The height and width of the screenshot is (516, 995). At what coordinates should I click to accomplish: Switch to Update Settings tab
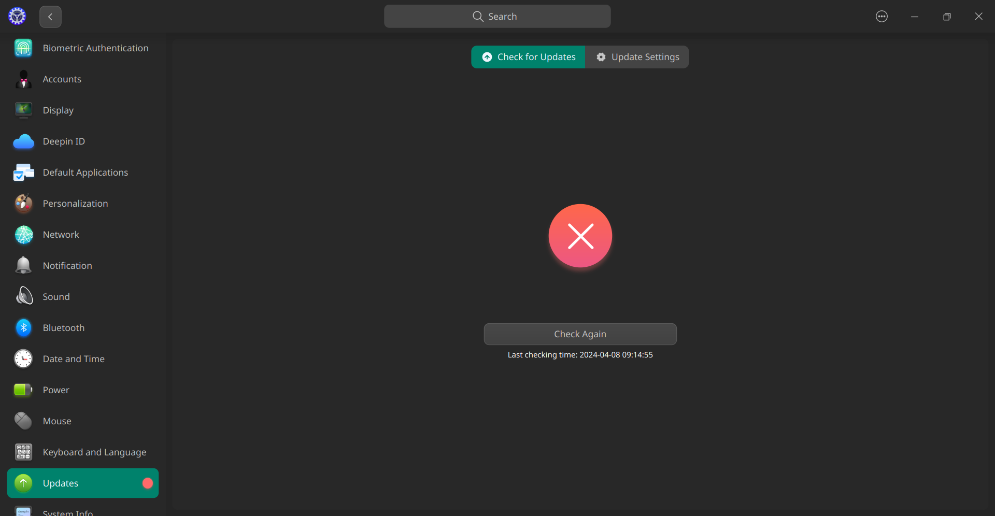[x=637, y=57]
